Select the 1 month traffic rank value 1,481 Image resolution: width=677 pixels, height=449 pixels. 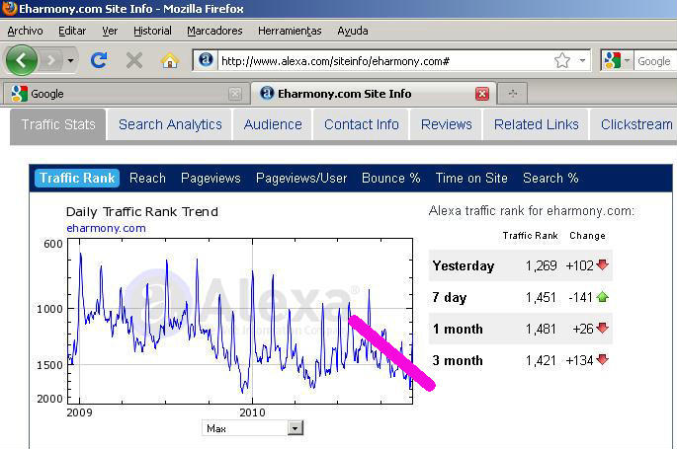point(541,329)
